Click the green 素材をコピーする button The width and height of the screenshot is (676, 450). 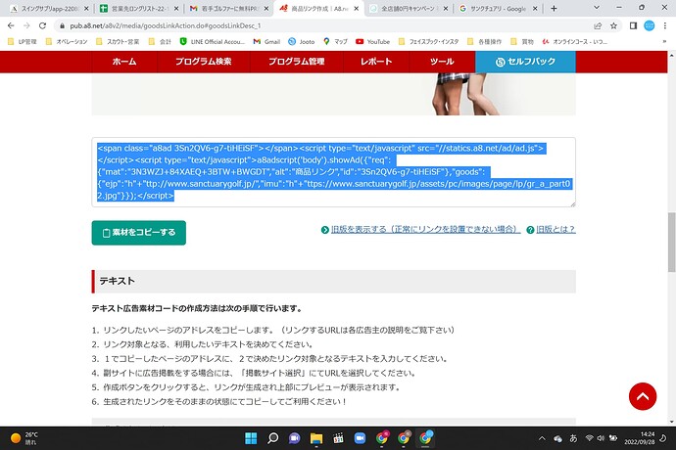(x=139, y=233)
